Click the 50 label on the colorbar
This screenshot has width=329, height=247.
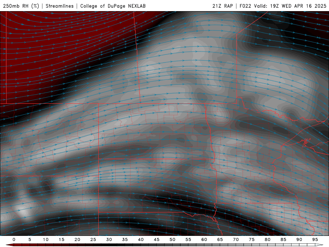[172, 240]
